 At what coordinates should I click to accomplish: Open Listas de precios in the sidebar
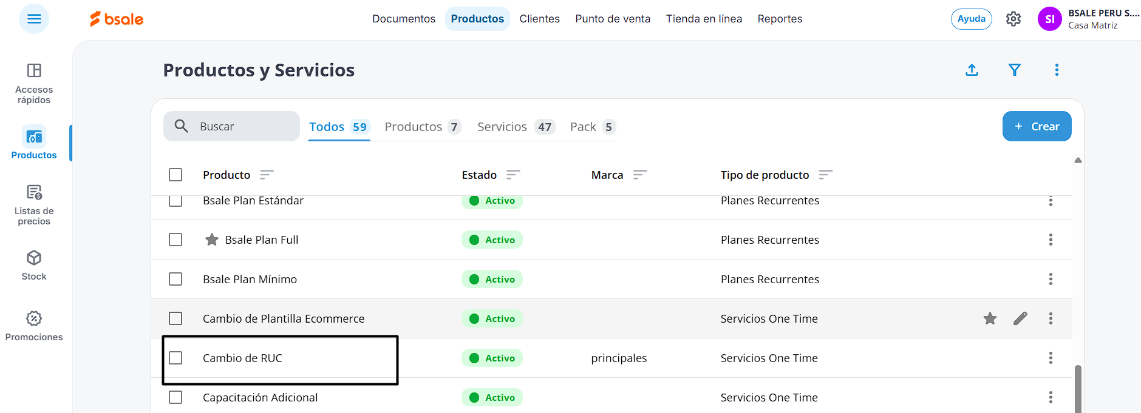tap(34, 205)
